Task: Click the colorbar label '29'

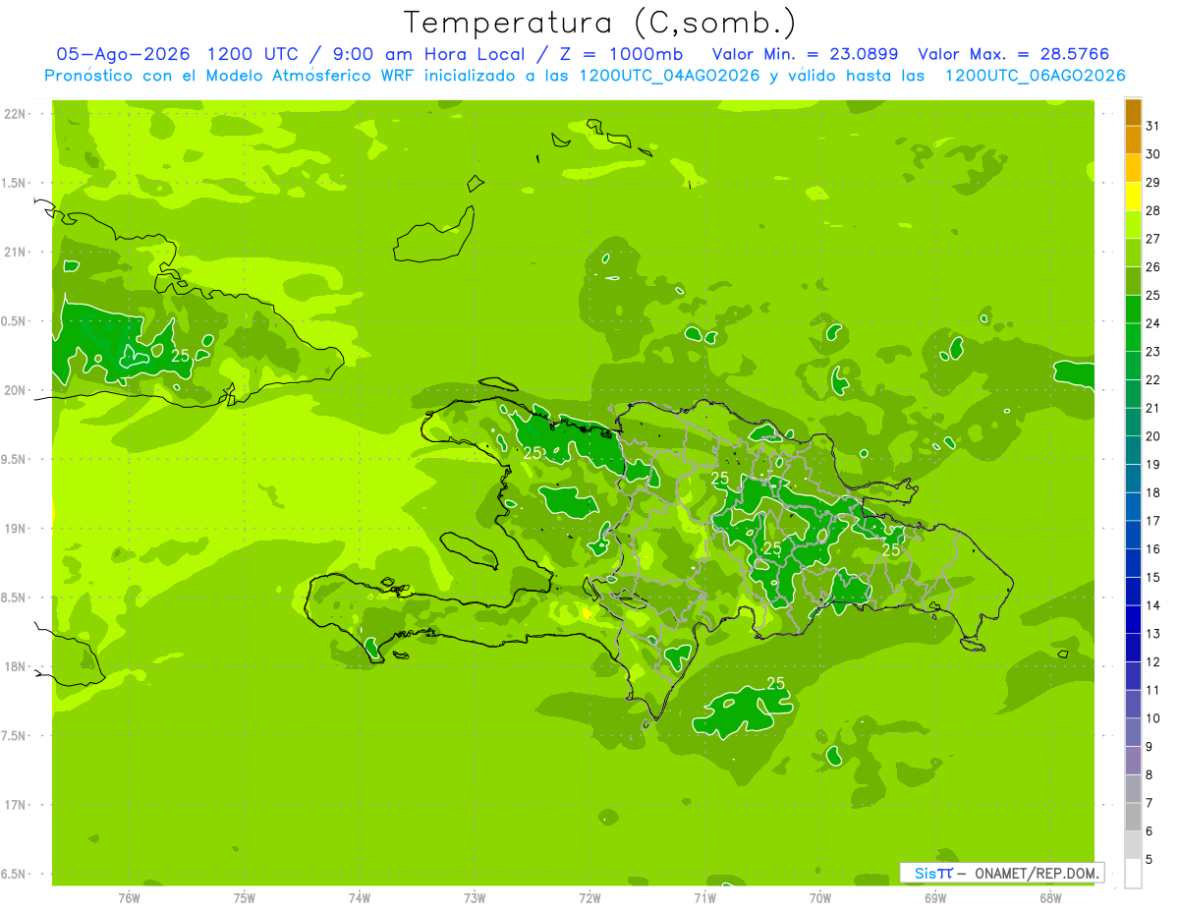Action: 1153,183
